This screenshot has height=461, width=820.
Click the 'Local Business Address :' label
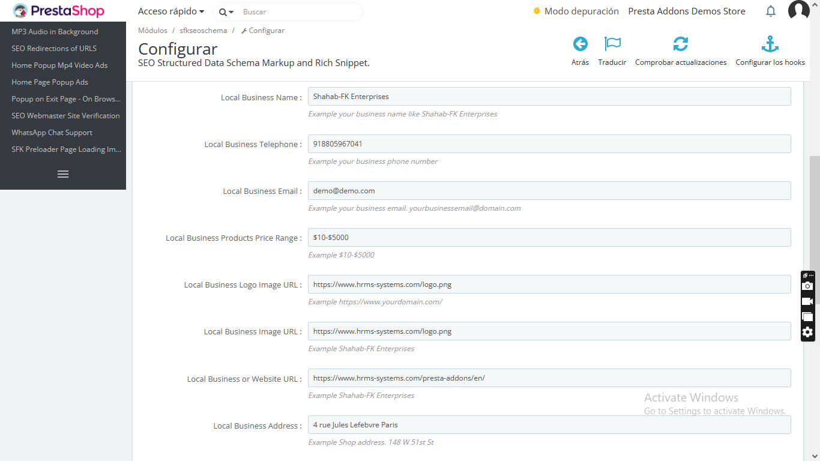pos(258,426)
